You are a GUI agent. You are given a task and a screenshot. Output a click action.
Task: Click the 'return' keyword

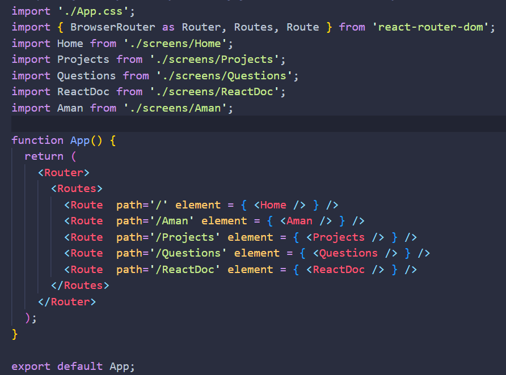(44, 156)
